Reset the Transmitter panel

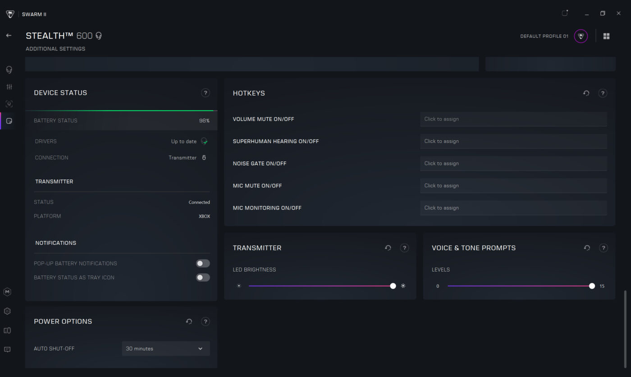[x=388, y=248]
